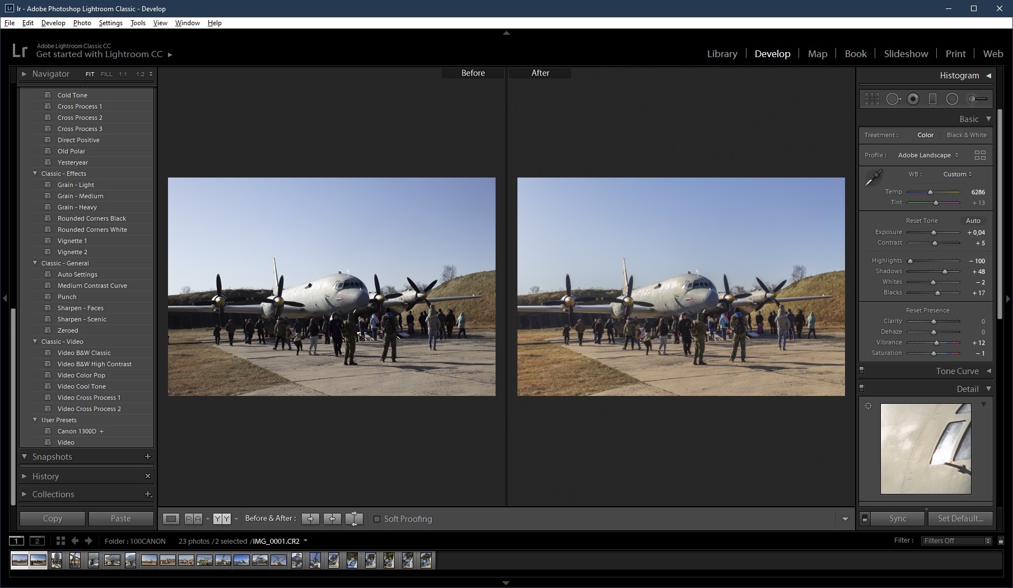Copy Before settings to After
Viewport: 1013px width, 588px height.
point(310,519)
